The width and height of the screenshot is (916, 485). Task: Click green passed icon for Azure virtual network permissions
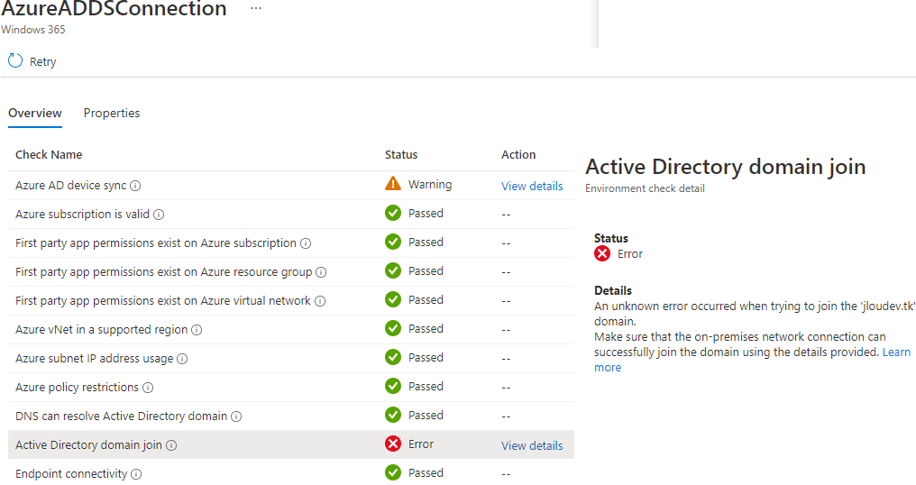(x=393, y=299)
